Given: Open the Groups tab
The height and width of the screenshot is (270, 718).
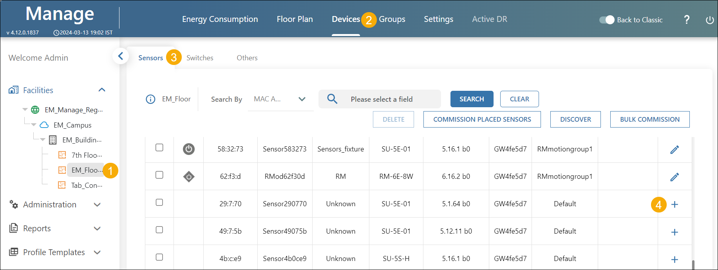Looking at the screenshot, I should [x=392, y=19].
